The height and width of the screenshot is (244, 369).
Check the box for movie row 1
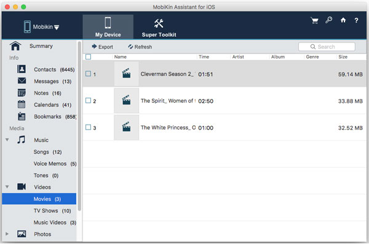88,74
